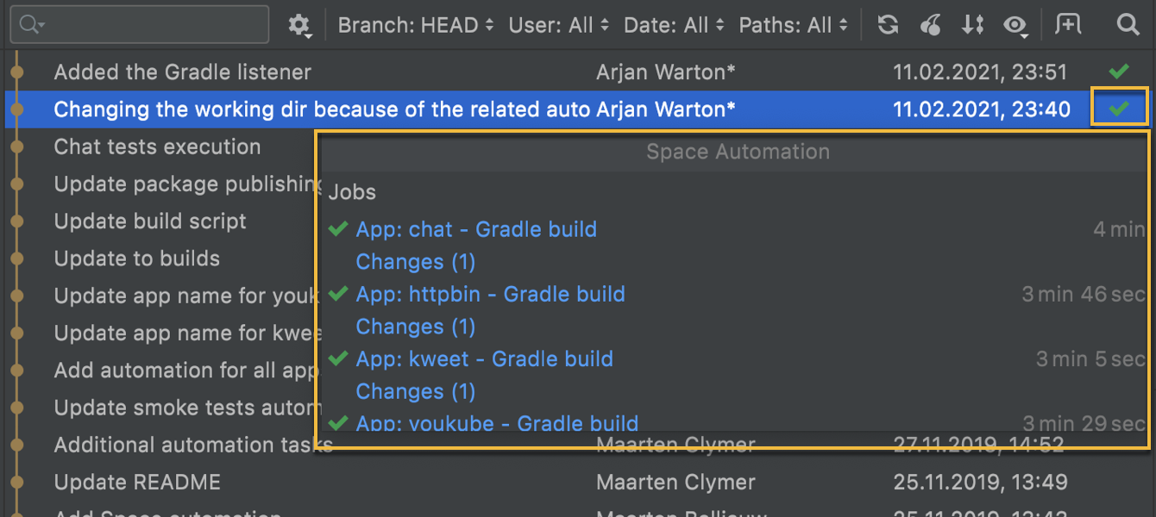1156x517 pixels.
Task: Click the gear settings icon beside search
Action: 298,25
